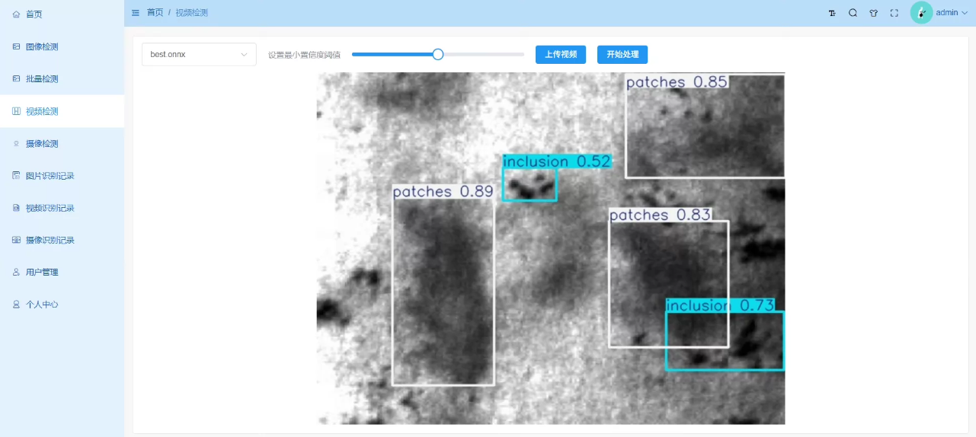Collapse the sidebar with the hamburger icon
This screenshot has width=976, height=437.
136,13
